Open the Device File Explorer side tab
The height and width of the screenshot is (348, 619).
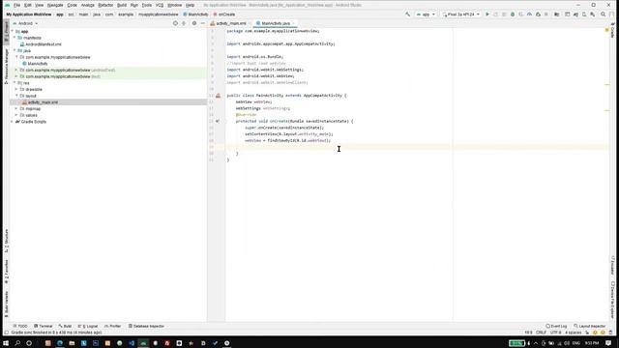tap(612, 300)
